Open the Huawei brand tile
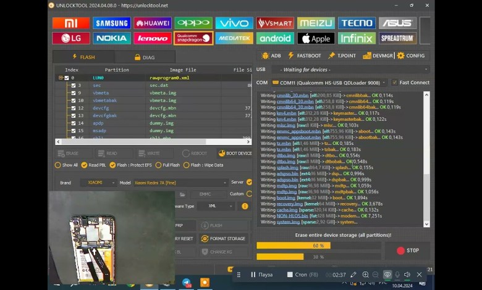482x290 pixels. point(153,23)
